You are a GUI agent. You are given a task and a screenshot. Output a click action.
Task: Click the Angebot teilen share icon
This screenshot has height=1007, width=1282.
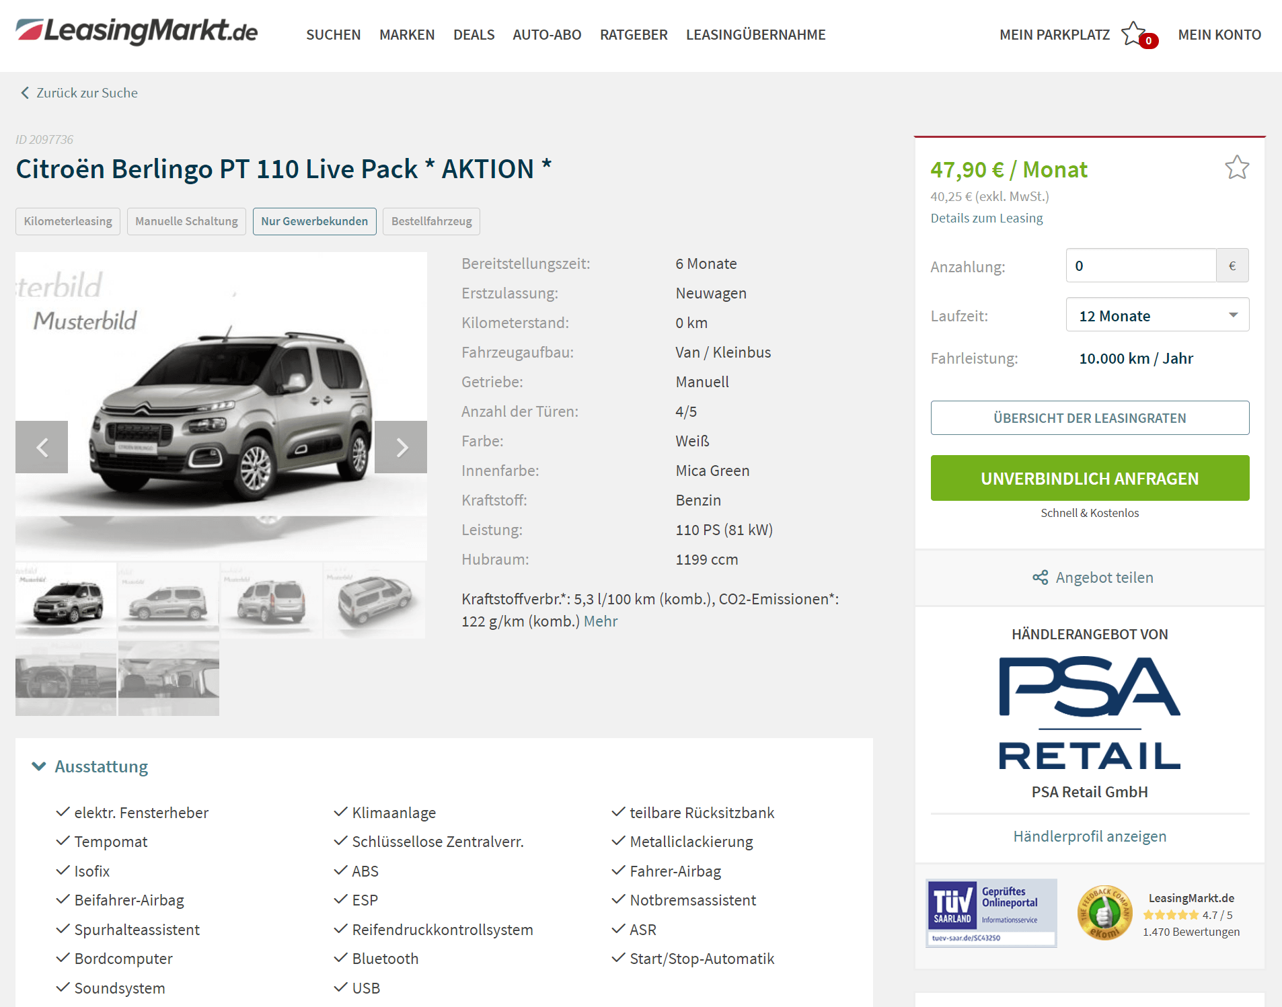pyautogui.click(x=1041, y=577)
